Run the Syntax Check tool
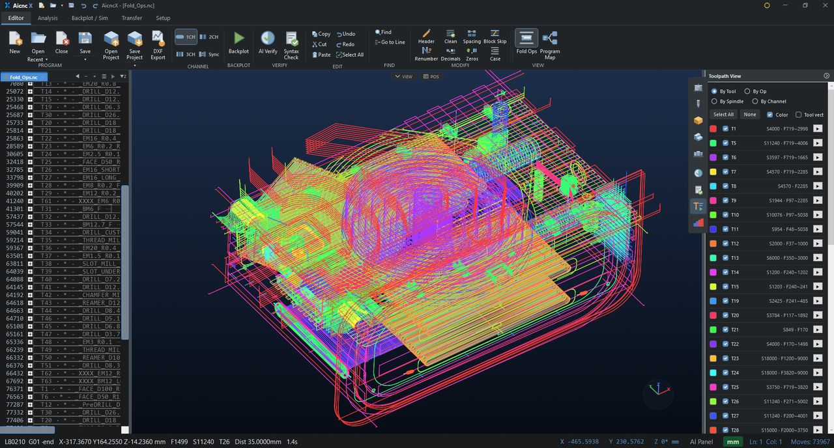Viewport: 834px width, 448px height. [x=291, y=45]
